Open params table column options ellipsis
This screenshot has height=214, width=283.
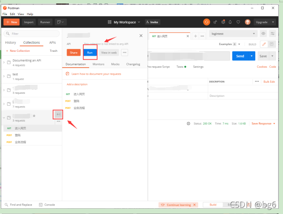pyautogui.click(x=257, y=81)
